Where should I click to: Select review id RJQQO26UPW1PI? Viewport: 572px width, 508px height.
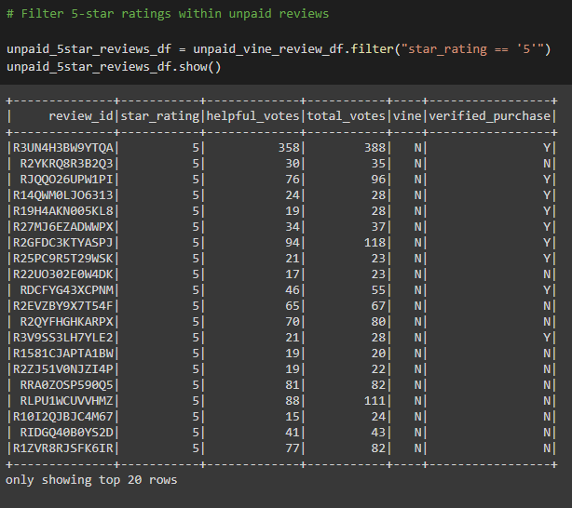67,180
